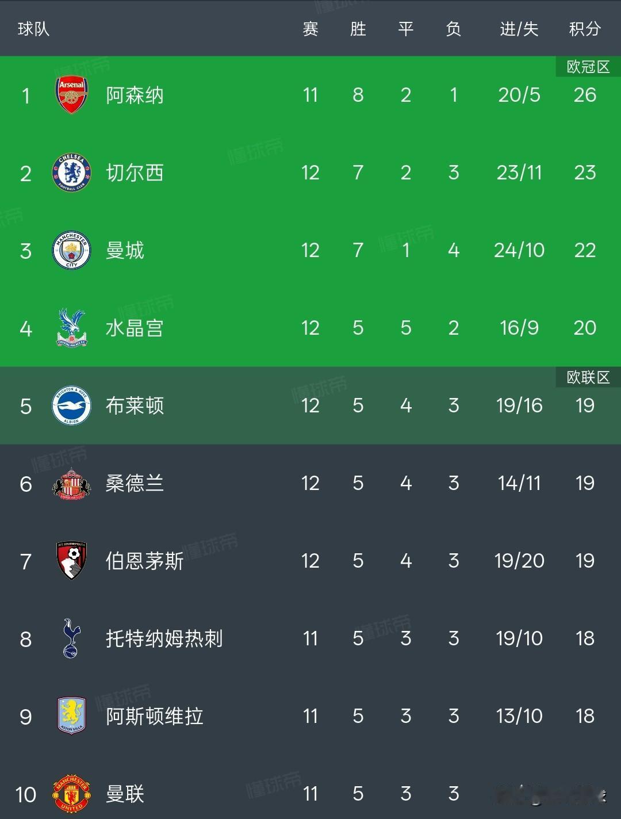Click the 进/失 column header
The image size is (621, 819).
(519, 29)
